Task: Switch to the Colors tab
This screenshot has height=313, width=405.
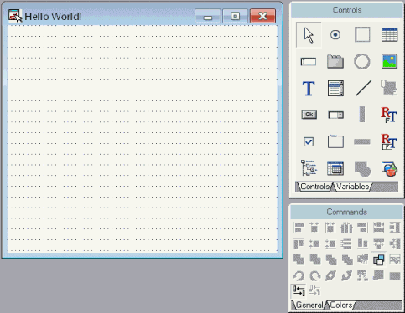Action: tap(341, 305)
